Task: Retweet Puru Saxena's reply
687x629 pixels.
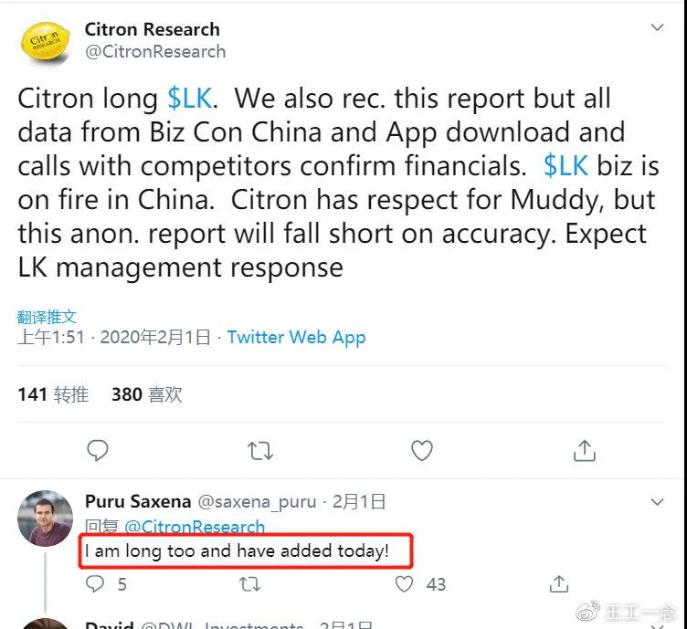Action: point(248,583)
